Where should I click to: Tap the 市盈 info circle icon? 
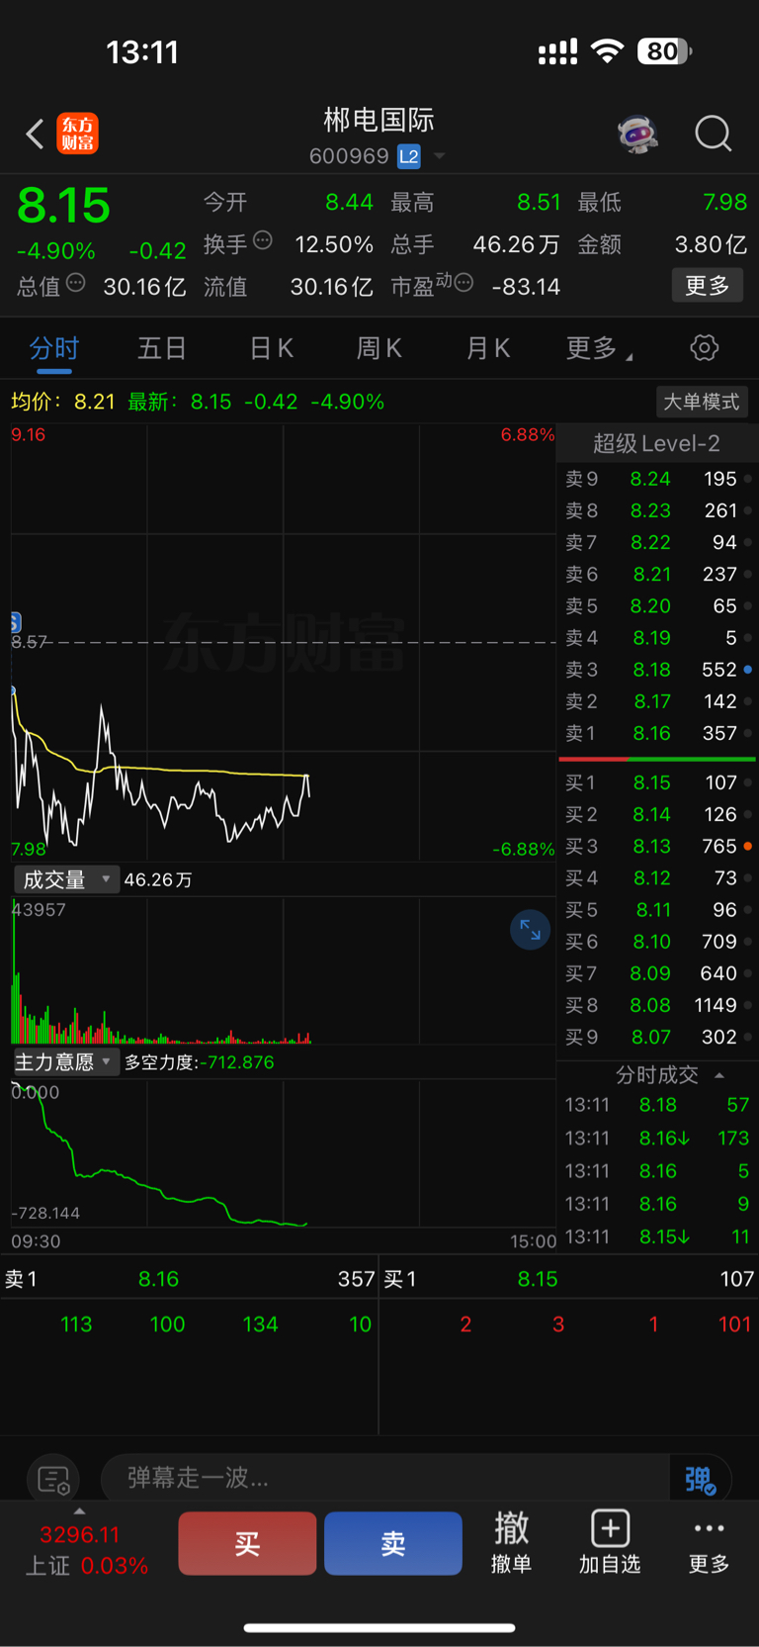pyautogui.click(x=464, y=283)
